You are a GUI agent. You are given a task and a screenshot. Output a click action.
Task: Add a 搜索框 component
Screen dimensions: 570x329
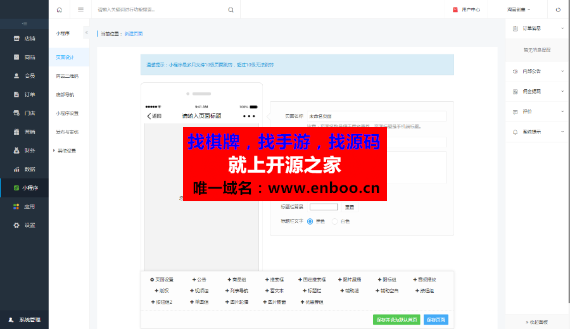274,280
